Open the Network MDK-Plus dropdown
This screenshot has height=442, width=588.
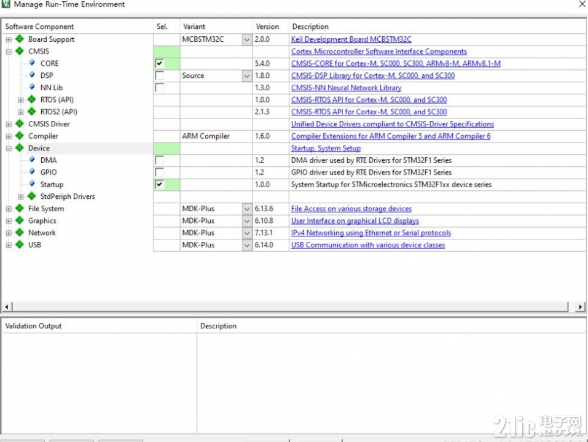coord(247,233)
